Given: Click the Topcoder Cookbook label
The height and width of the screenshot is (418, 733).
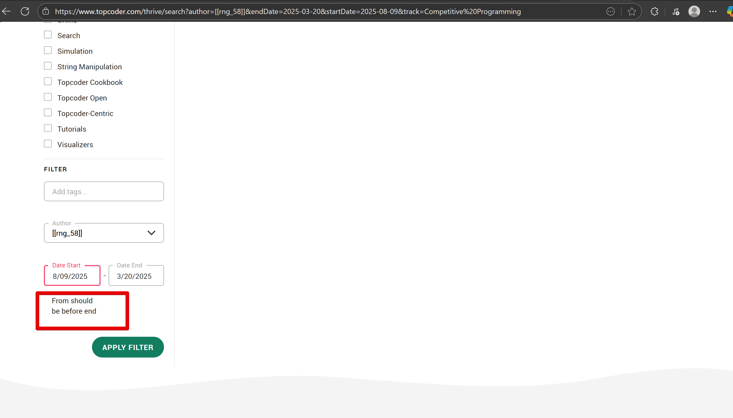Looking at the screenshot, I should pos(90,82).
